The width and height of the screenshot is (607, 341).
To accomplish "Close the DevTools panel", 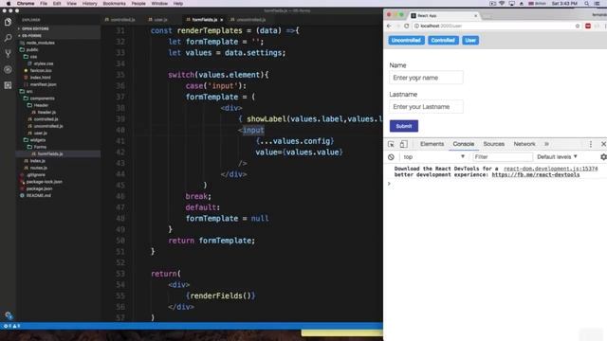I will (x=603, y=144).
